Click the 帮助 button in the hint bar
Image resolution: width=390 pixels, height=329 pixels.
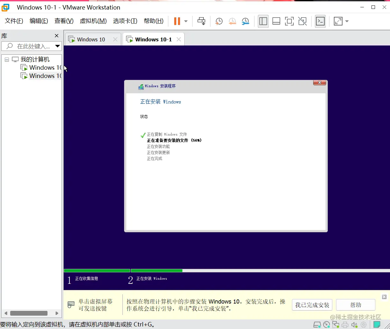(356, 305)
